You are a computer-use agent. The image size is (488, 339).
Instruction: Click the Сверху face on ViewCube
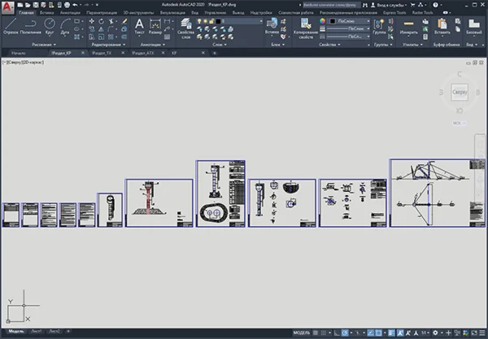coord(460,92)
